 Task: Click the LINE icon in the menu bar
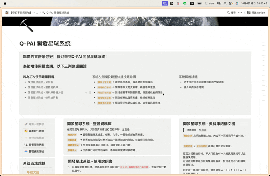pos(185,3)
